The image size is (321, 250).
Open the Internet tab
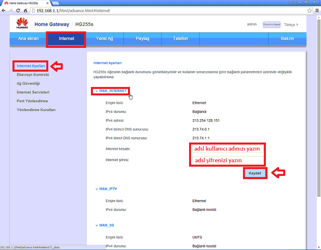pyautogui.click(x=66, y=39)
